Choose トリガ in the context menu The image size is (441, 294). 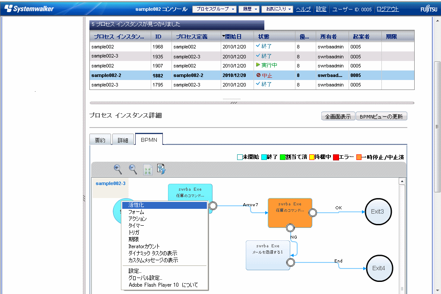165,233
